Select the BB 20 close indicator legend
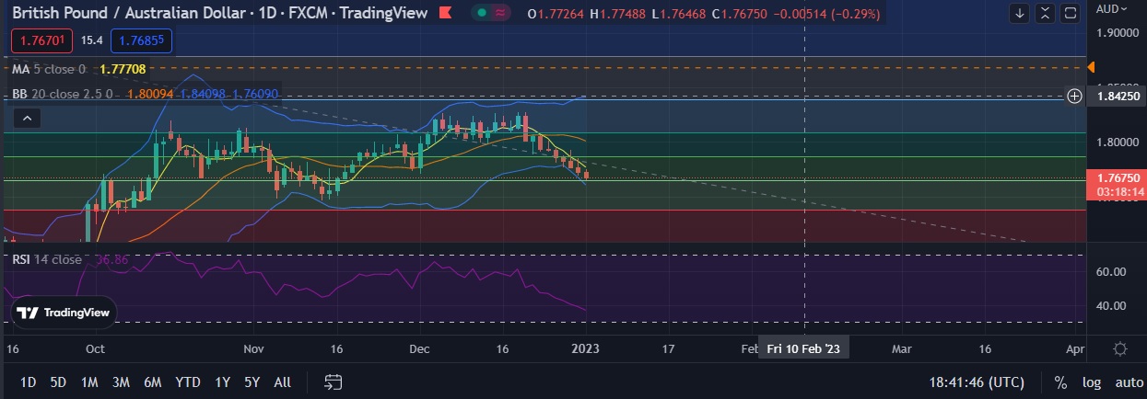 point(63,94)
